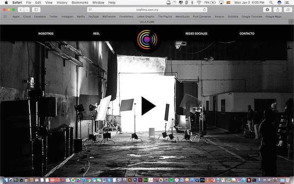Viewport: 294px width, 184px height.
Task: Open the Favorites grid icon
Action: tap(5, 17)
